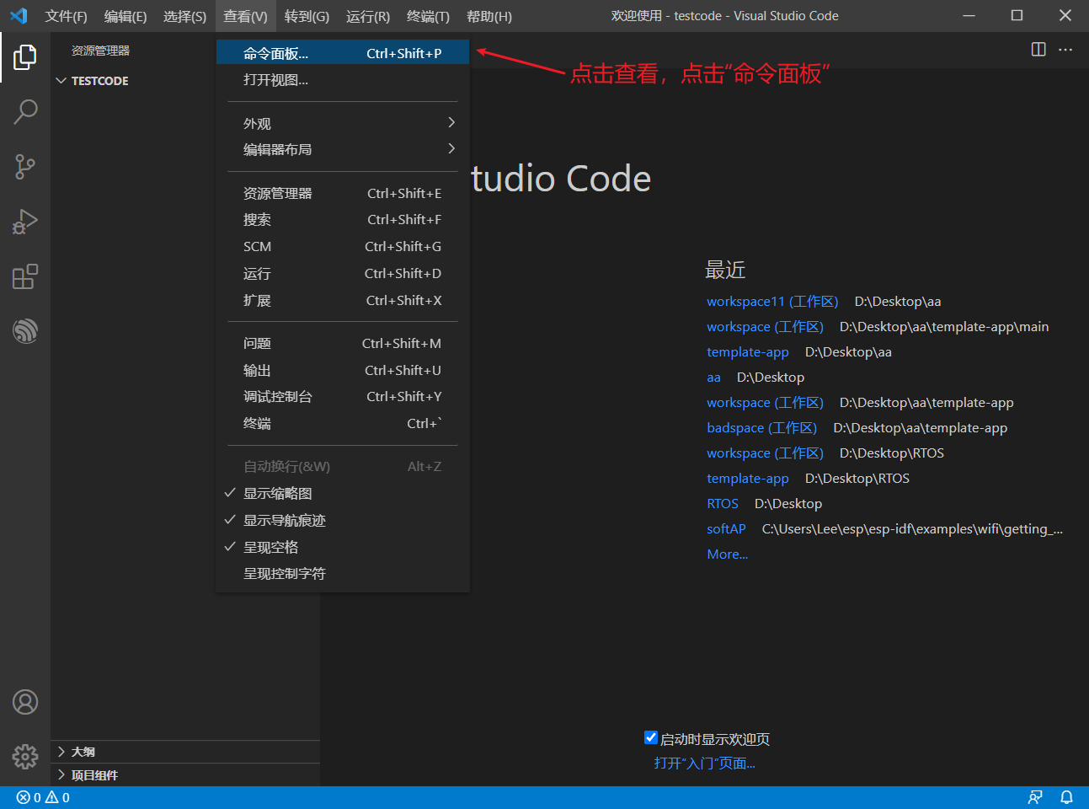Screen dimensions: 1089x809
Task: Open accounts icon at bottom of activity bar
Action: point(25,701)
